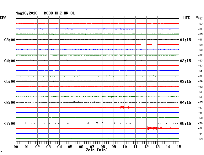204x155 pixels.
Task: Click minute 11 on the time axis
Action: [x=135, y=147]
